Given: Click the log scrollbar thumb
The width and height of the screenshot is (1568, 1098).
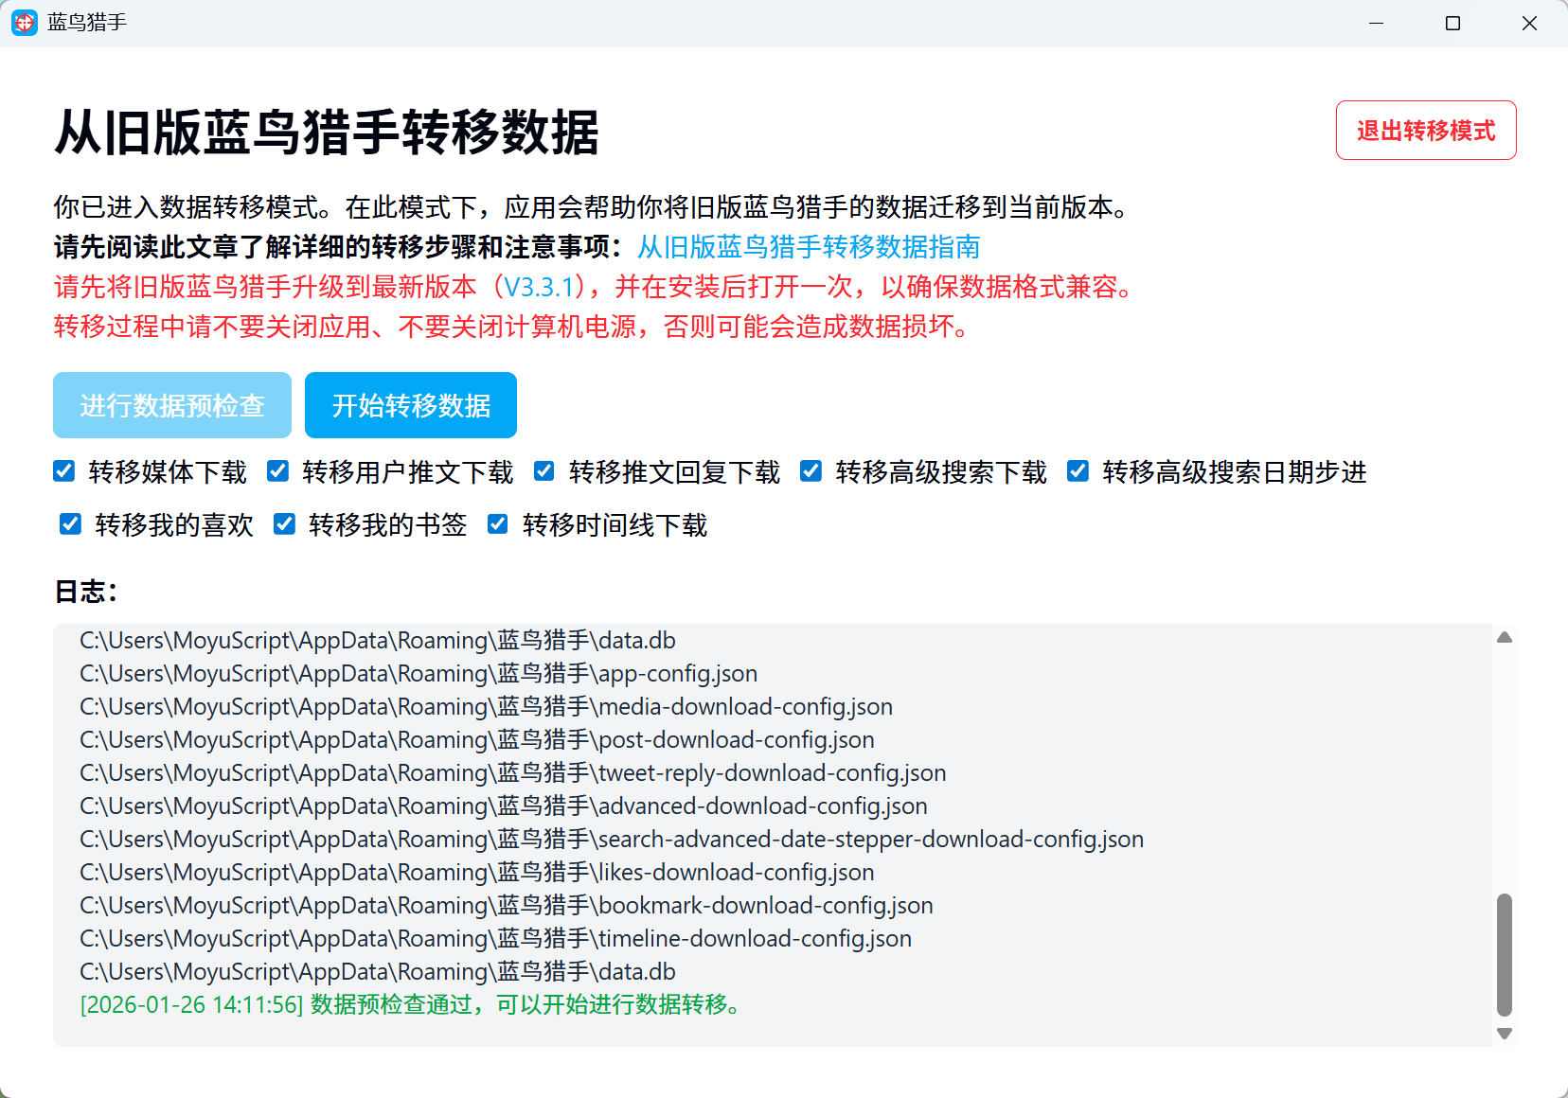Looking at the screenshot, I should [1505, 954].
